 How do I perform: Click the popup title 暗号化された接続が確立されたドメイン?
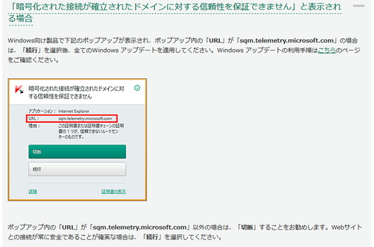pyautogui.click(x=76, y=92)
